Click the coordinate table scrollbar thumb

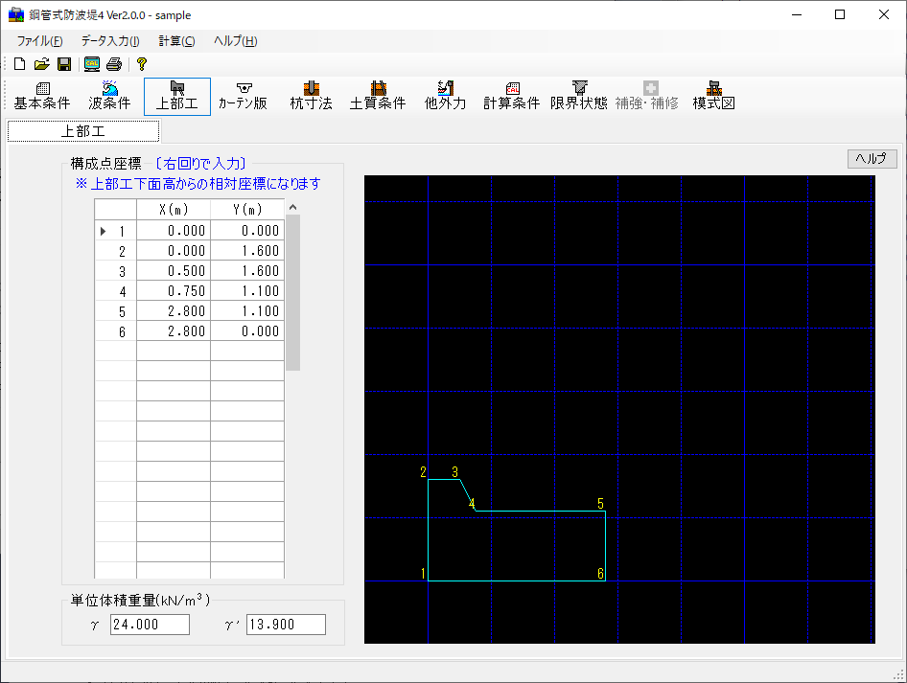coord(292,292)
